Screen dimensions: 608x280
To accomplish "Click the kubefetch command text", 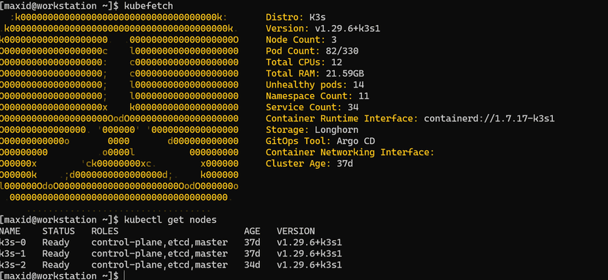I will pyautogui.click(x=148, y=6).
